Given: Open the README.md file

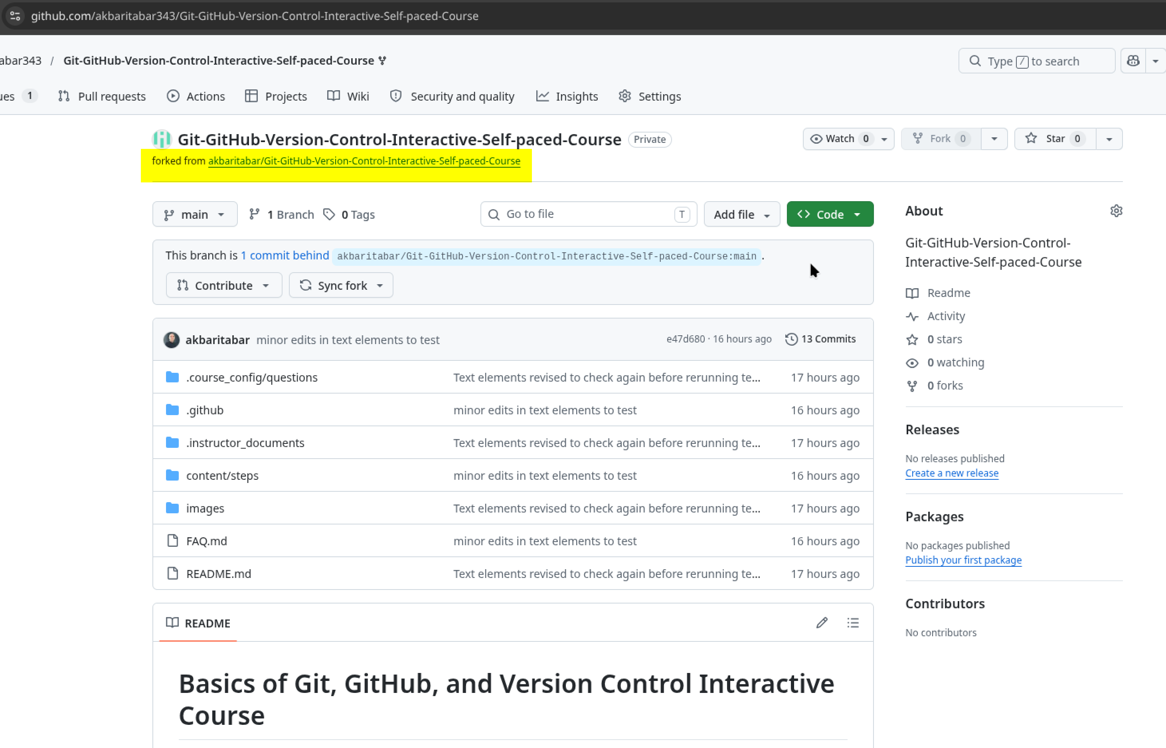Looking at the screenshot, I should tap(219, 574).
